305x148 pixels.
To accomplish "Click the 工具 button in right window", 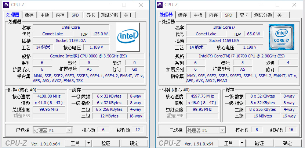I will 228,143.
